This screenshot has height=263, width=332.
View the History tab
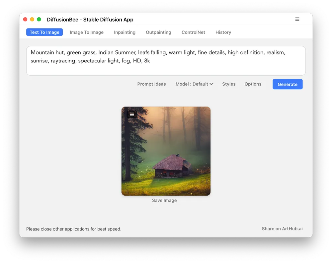[x=223, y=32]
